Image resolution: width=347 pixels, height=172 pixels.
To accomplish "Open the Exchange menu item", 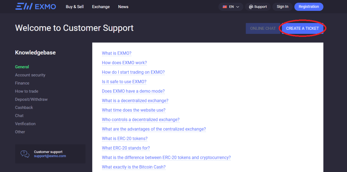I will [x=101, y=7].
